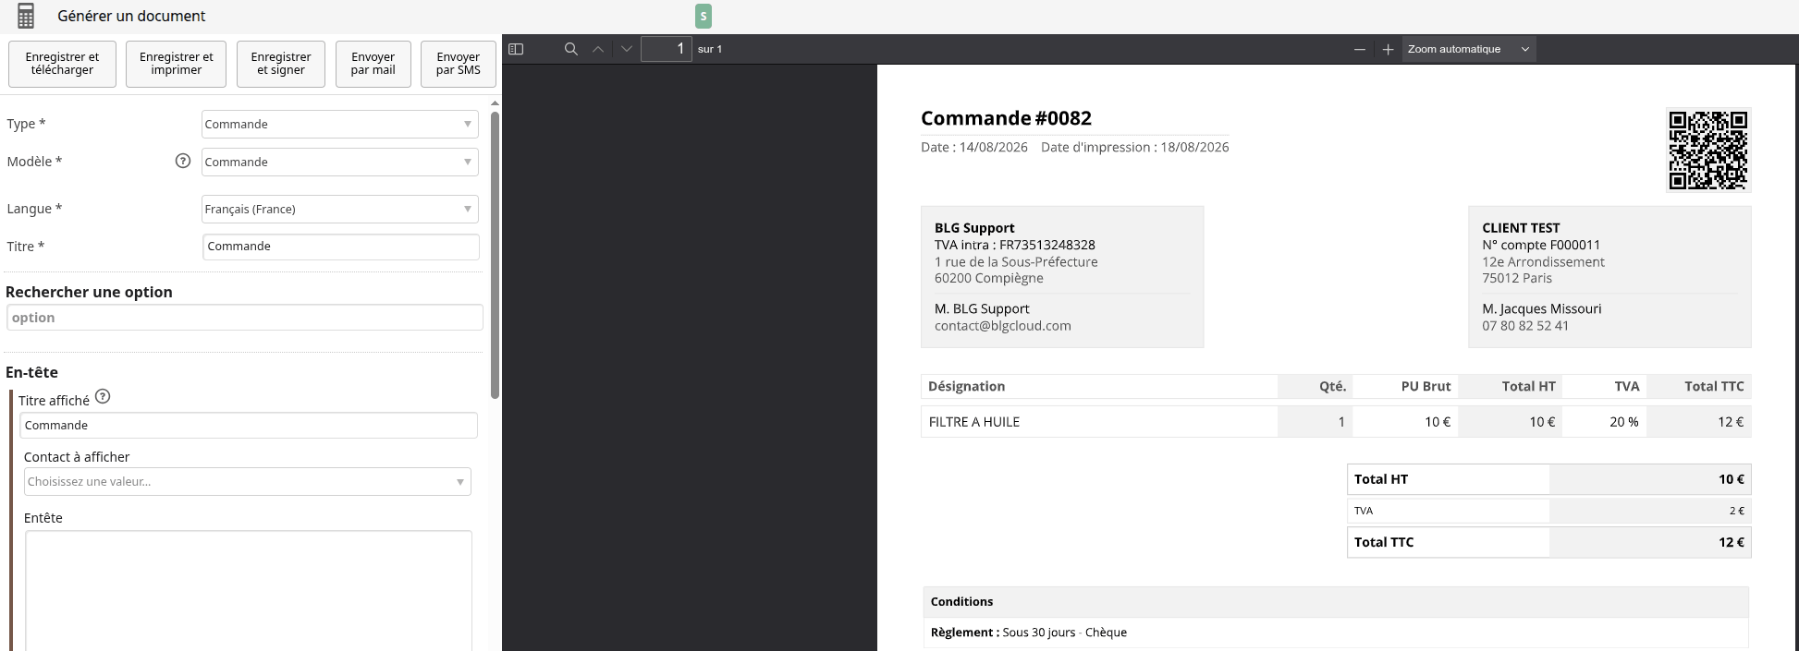Click the left panel vertical scrollbar

coord(495,255)
